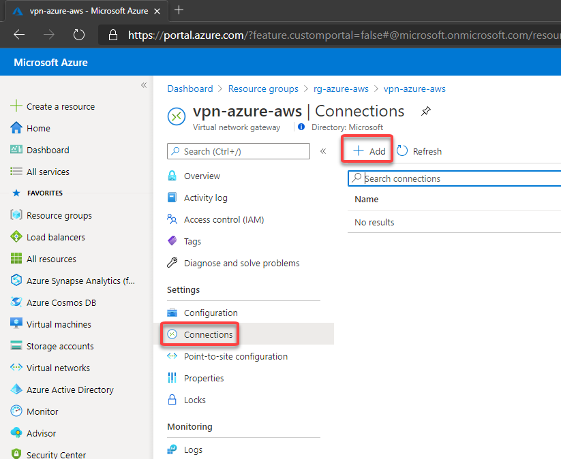Image resolution: width=561 pixels, height=459 pixels.
Task: Open the vpn-azure-aws breadcrumb link
Action: (414, 89)
